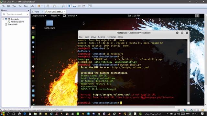Open the terminal's Terminal menu

pos(111,37)
